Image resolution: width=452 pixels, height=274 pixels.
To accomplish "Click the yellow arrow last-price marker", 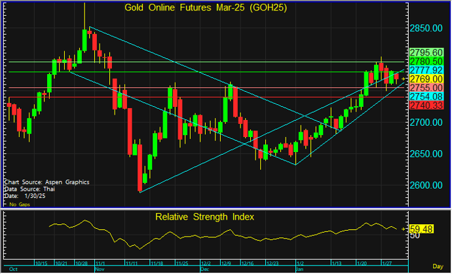I will point(404,79).
